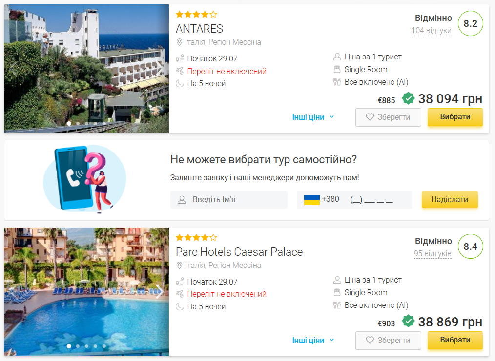Click the Ukraine flag country code icon
The image size is (495, 361).
[x=312, y=199]
